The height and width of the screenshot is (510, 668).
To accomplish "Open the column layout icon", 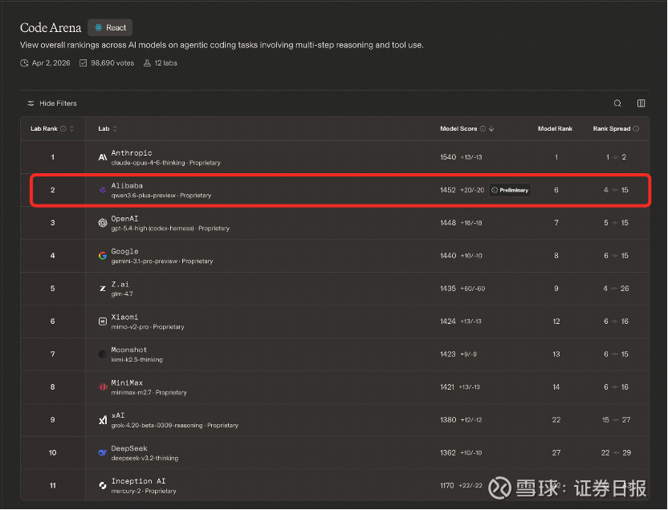I will pyautogui.click(x=641, y=103).
